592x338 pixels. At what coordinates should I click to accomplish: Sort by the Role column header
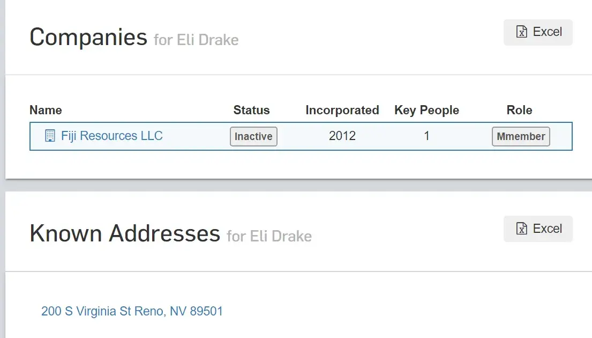(x=519, y=111)
